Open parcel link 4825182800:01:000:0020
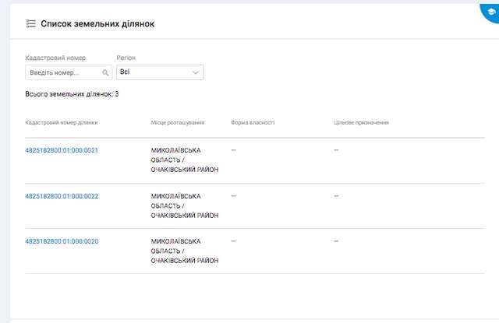The width and height of the screenshot is (499, 323). coord(62,241)
